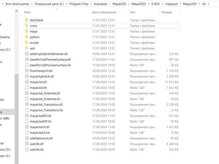Expand the chevron after MayaUSD before Maya2025

coord(129,4)
